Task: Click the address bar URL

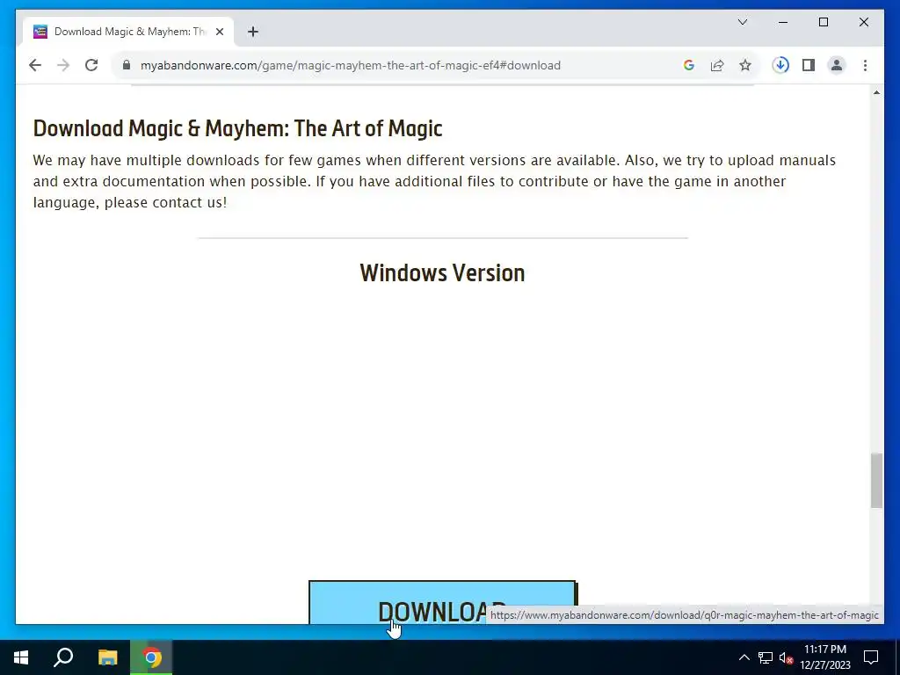Action: tap(350, 65)
